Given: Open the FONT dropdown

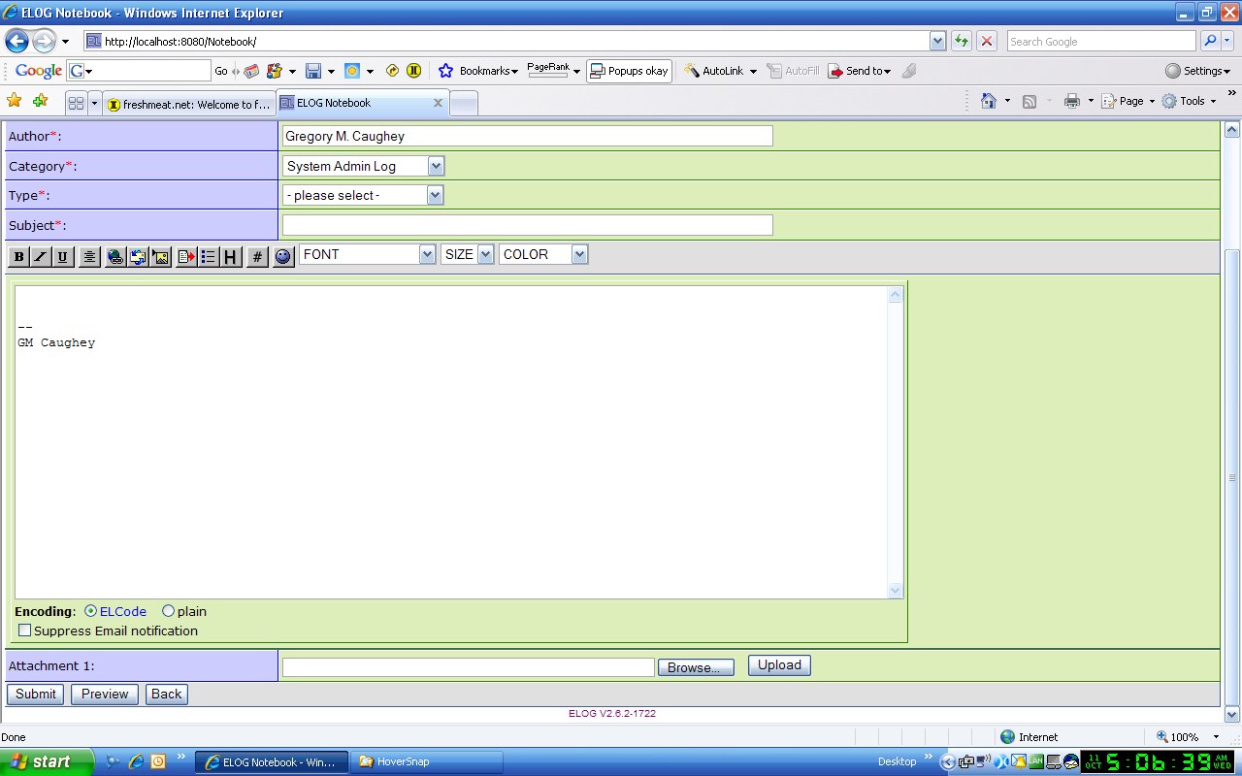Looking at the screenshot, I should pyautogui.click(x=367, y=254).
